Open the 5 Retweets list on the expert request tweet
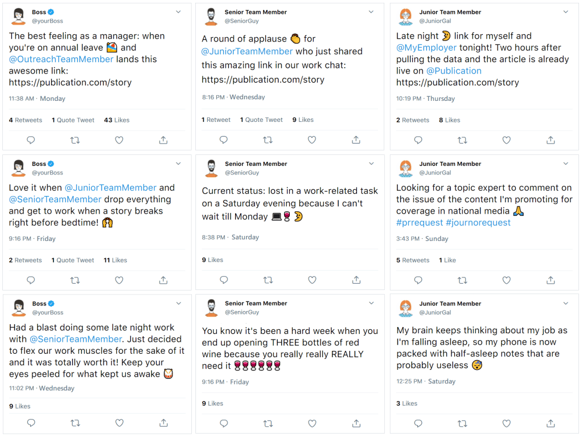The height and width of the screenshot is (437, 583). point(413,260)
